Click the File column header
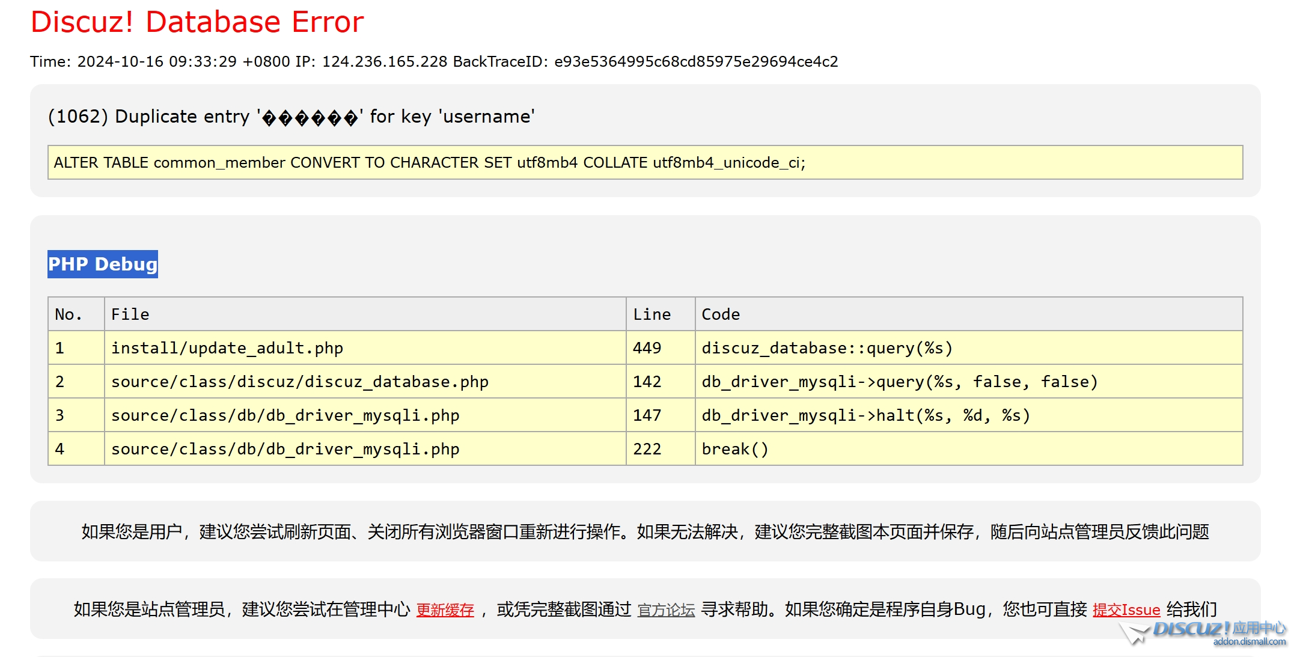Screen dimensions: 1297x657 (130, 314)
